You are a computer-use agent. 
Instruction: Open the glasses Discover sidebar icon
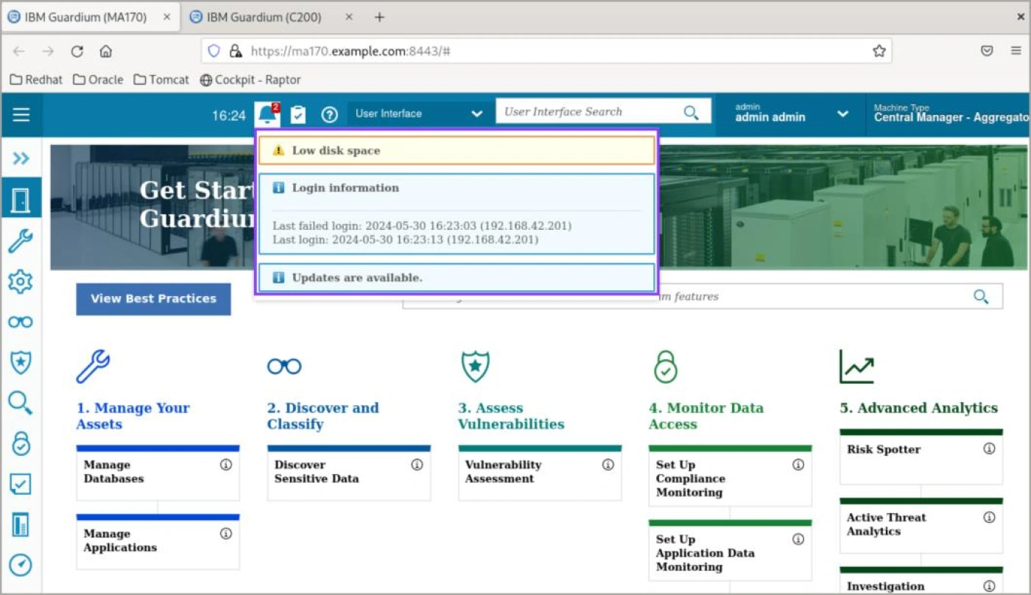pyautogui.click(x=21, y=322)
